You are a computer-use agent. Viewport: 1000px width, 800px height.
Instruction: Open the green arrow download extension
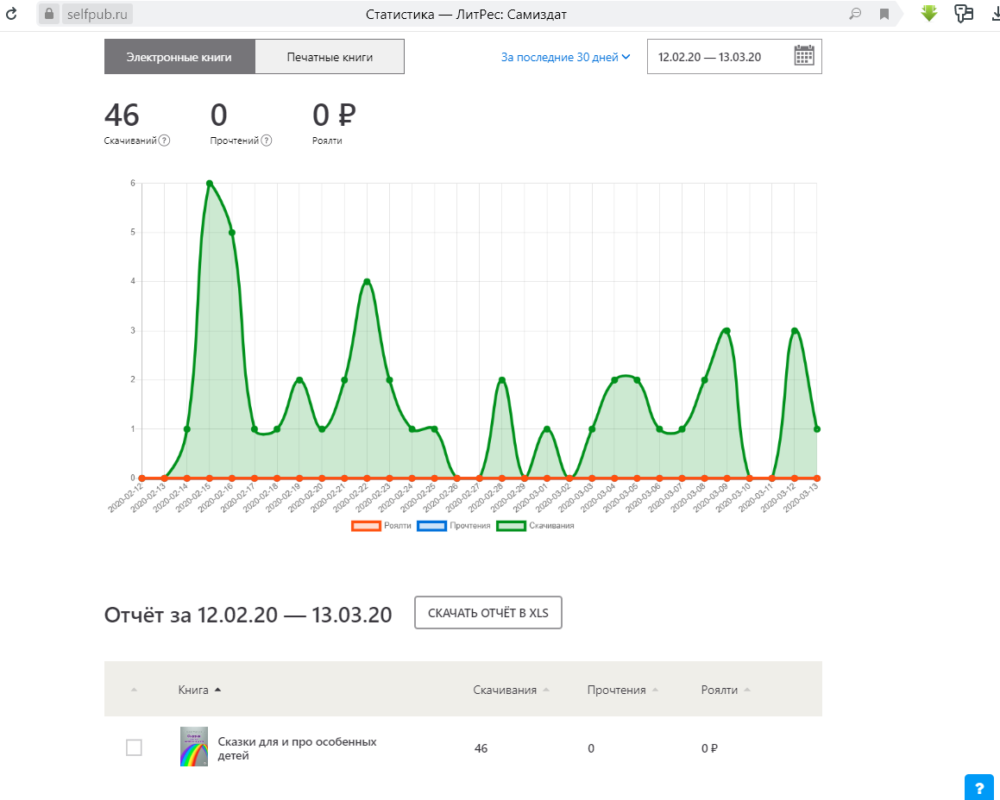point(929,14)
